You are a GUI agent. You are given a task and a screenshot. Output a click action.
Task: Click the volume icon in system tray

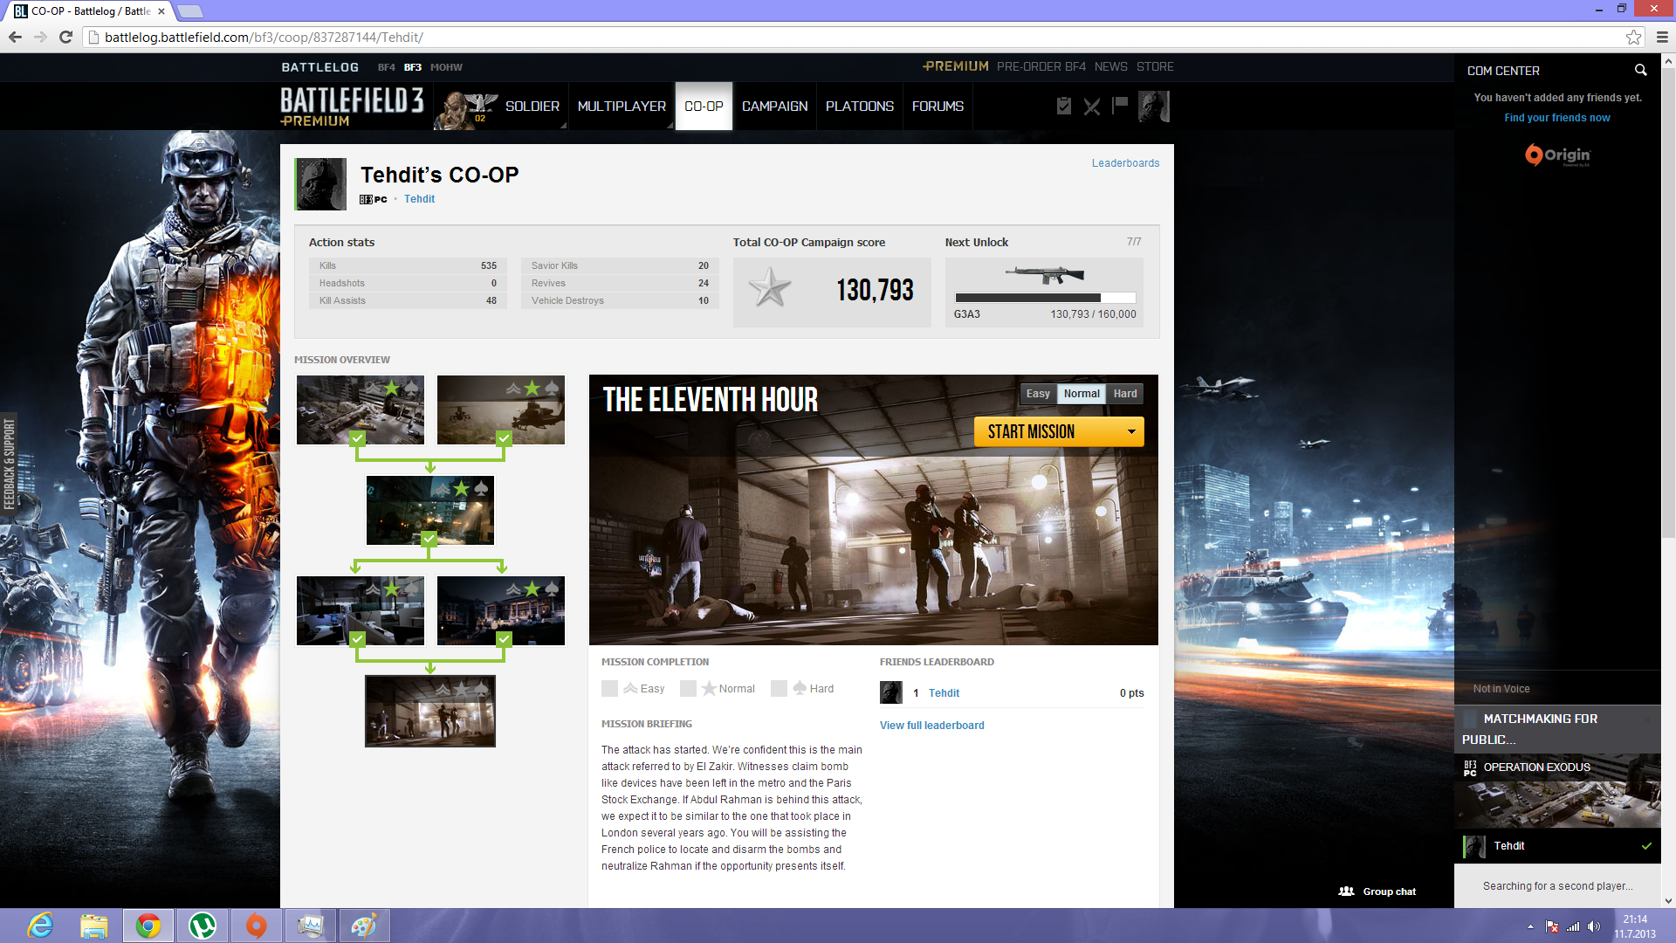[1594, 926]
